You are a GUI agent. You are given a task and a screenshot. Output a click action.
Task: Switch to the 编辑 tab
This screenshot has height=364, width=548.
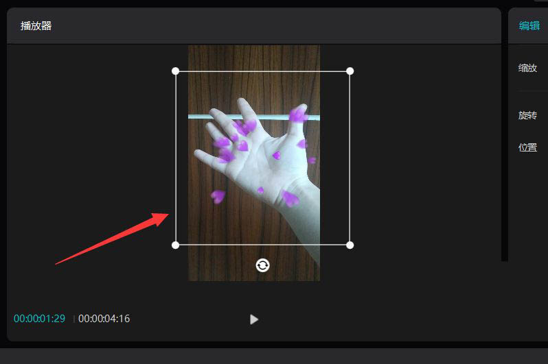point(529,25)
